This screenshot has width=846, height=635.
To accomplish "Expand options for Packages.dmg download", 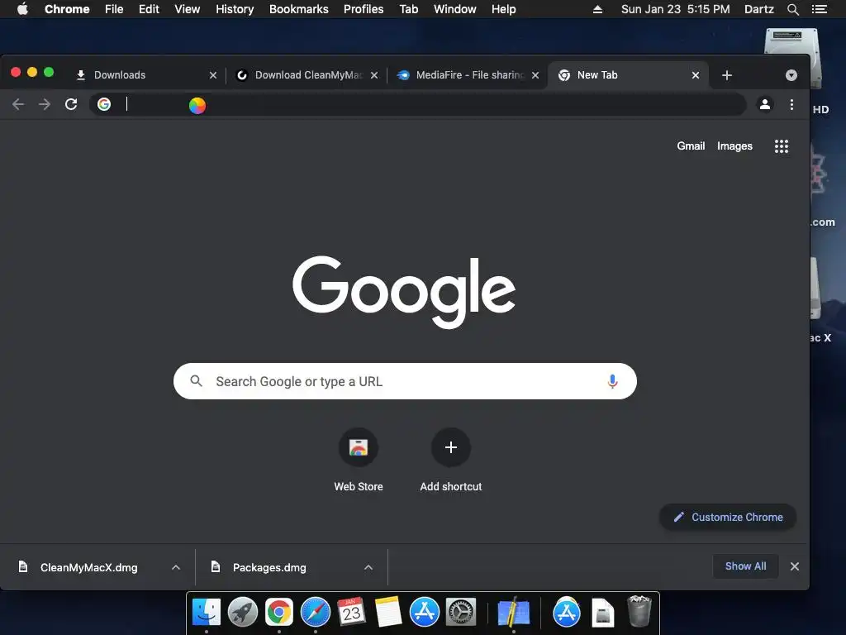I will point(368,567).
